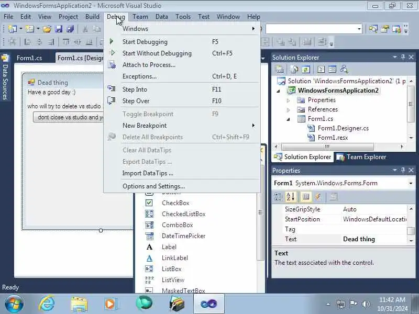419x314 pixels.
Task: Click the Align to Grid layout icon
Action: [12, 42]
